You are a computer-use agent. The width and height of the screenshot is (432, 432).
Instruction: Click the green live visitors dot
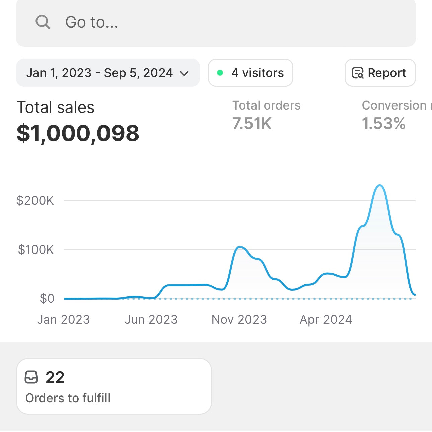point(220,73)
